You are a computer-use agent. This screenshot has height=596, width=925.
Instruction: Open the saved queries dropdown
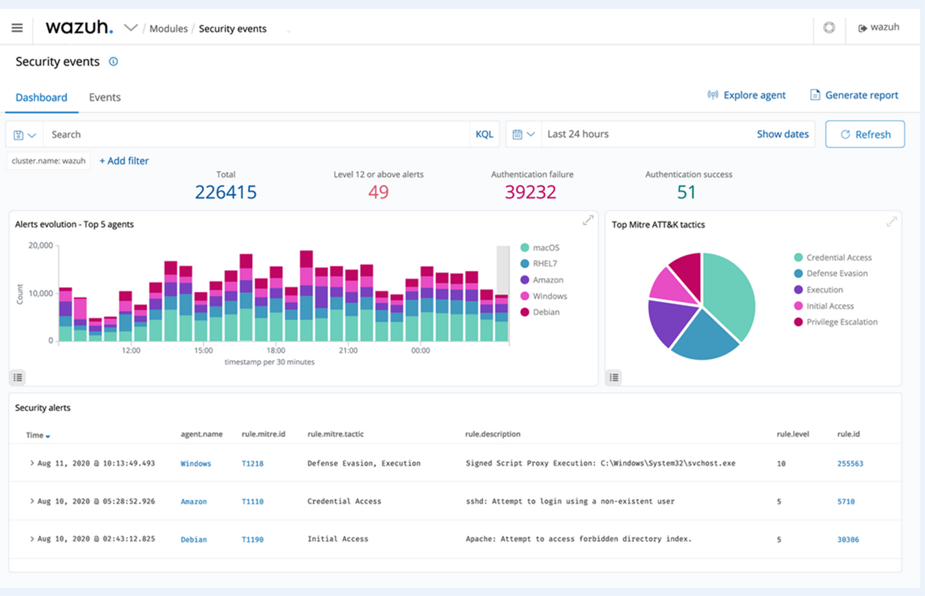(25, 135)
